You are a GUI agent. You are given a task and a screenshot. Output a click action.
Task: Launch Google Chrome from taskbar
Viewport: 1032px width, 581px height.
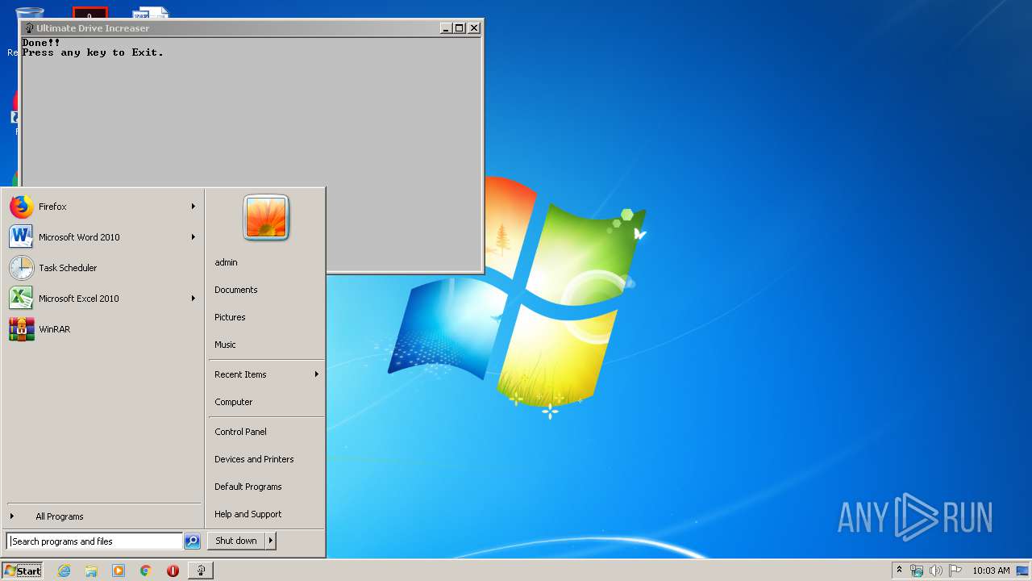[146, 571]
